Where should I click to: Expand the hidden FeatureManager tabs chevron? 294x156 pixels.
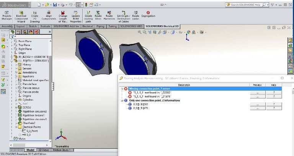[50, 32]
